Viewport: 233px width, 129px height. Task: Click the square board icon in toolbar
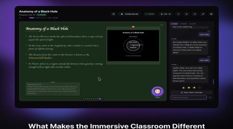tap(195, 14)
